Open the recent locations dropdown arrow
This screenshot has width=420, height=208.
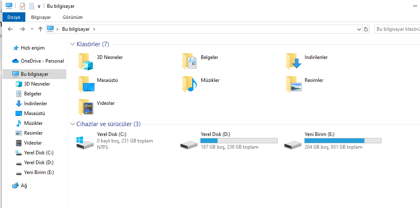tap(32, 29)
